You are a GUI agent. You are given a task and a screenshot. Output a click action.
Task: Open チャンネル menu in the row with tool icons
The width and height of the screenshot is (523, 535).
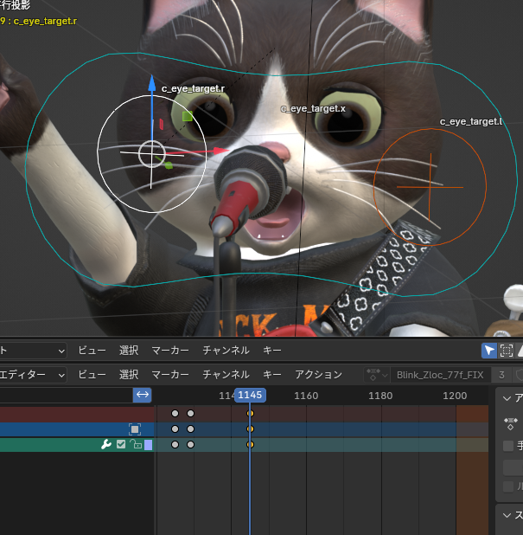pos(226,351)
